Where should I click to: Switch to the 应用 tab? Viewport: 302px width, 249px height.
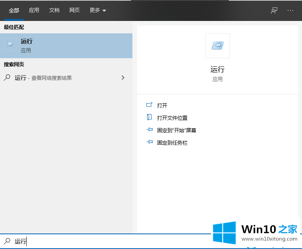tap(34, 10)
